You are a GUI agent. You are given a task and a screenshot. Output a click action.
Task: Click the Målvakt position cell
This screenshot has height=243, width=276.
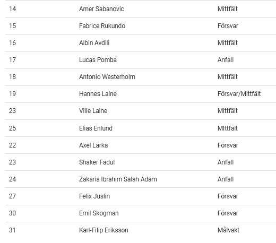(228, 230)
